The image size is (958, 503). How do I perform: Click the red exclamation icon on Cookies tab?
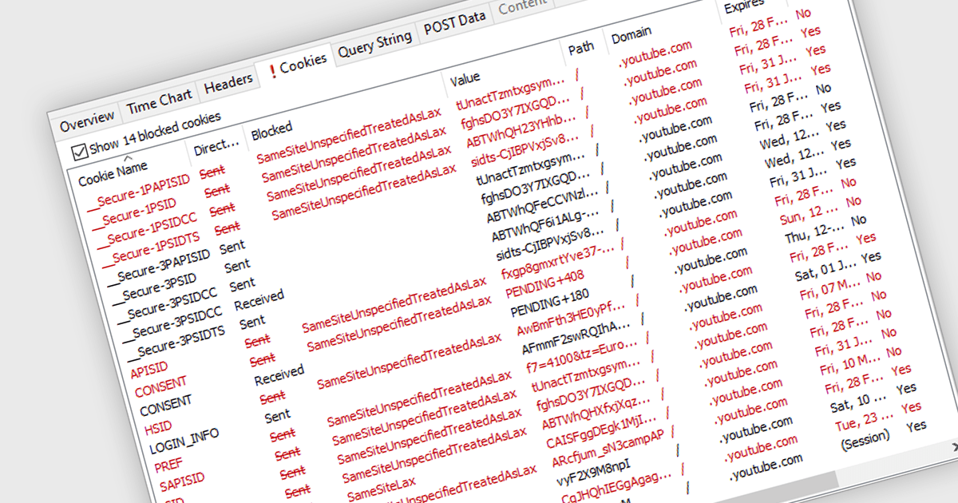coord(273,70)
